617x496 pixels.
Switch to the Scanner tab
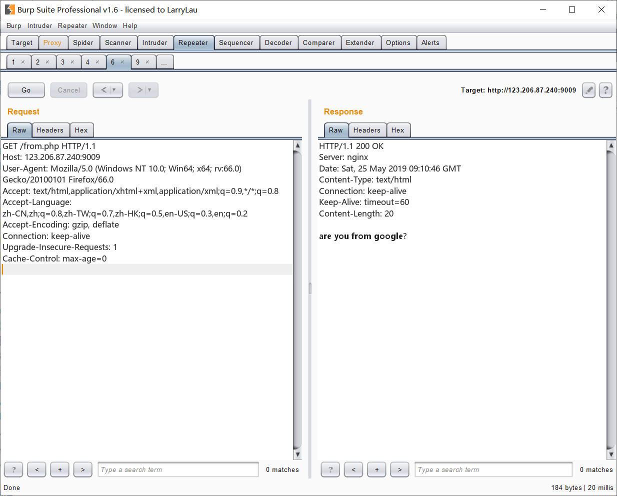tap(118, 42)
